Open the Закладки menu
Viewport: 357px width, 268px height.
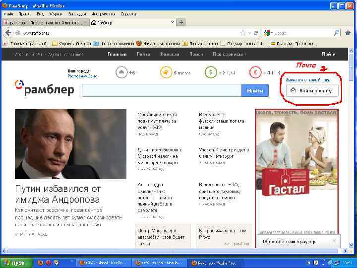pos(77,14)
